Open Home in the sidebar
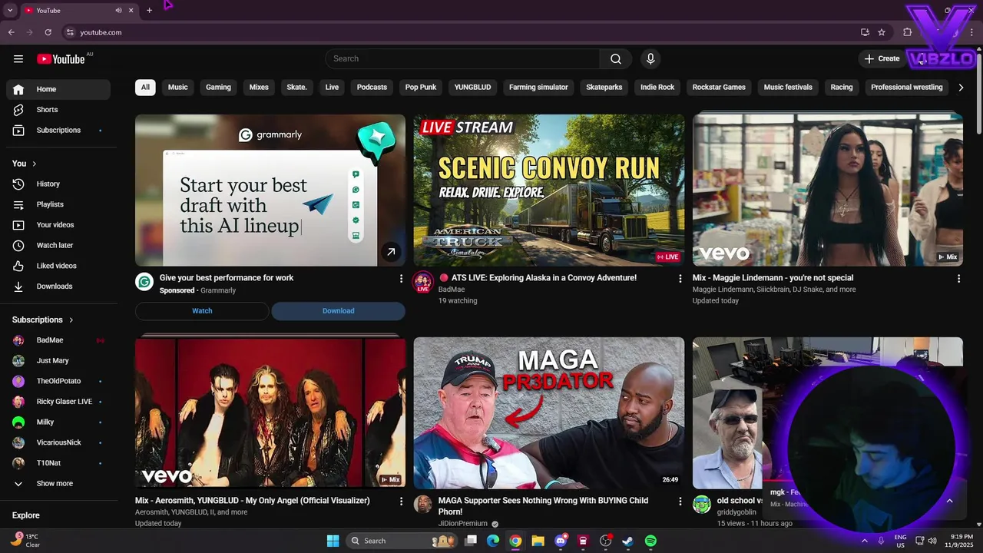This screenshot has width=983, height=553. point(58,89)
